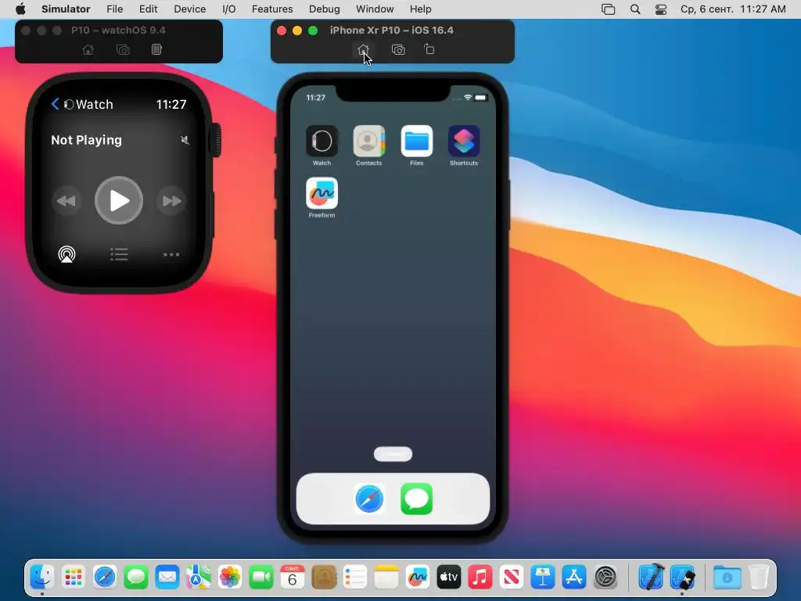Open Maps from the Dock
This screenshot has width=801, height=601.
coord(198,578)
